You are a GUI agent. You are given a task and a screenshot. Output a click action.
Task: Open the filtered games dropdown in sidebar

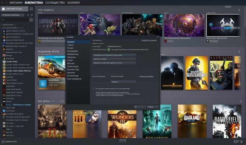pyautogui.click(x=13, y=15)
